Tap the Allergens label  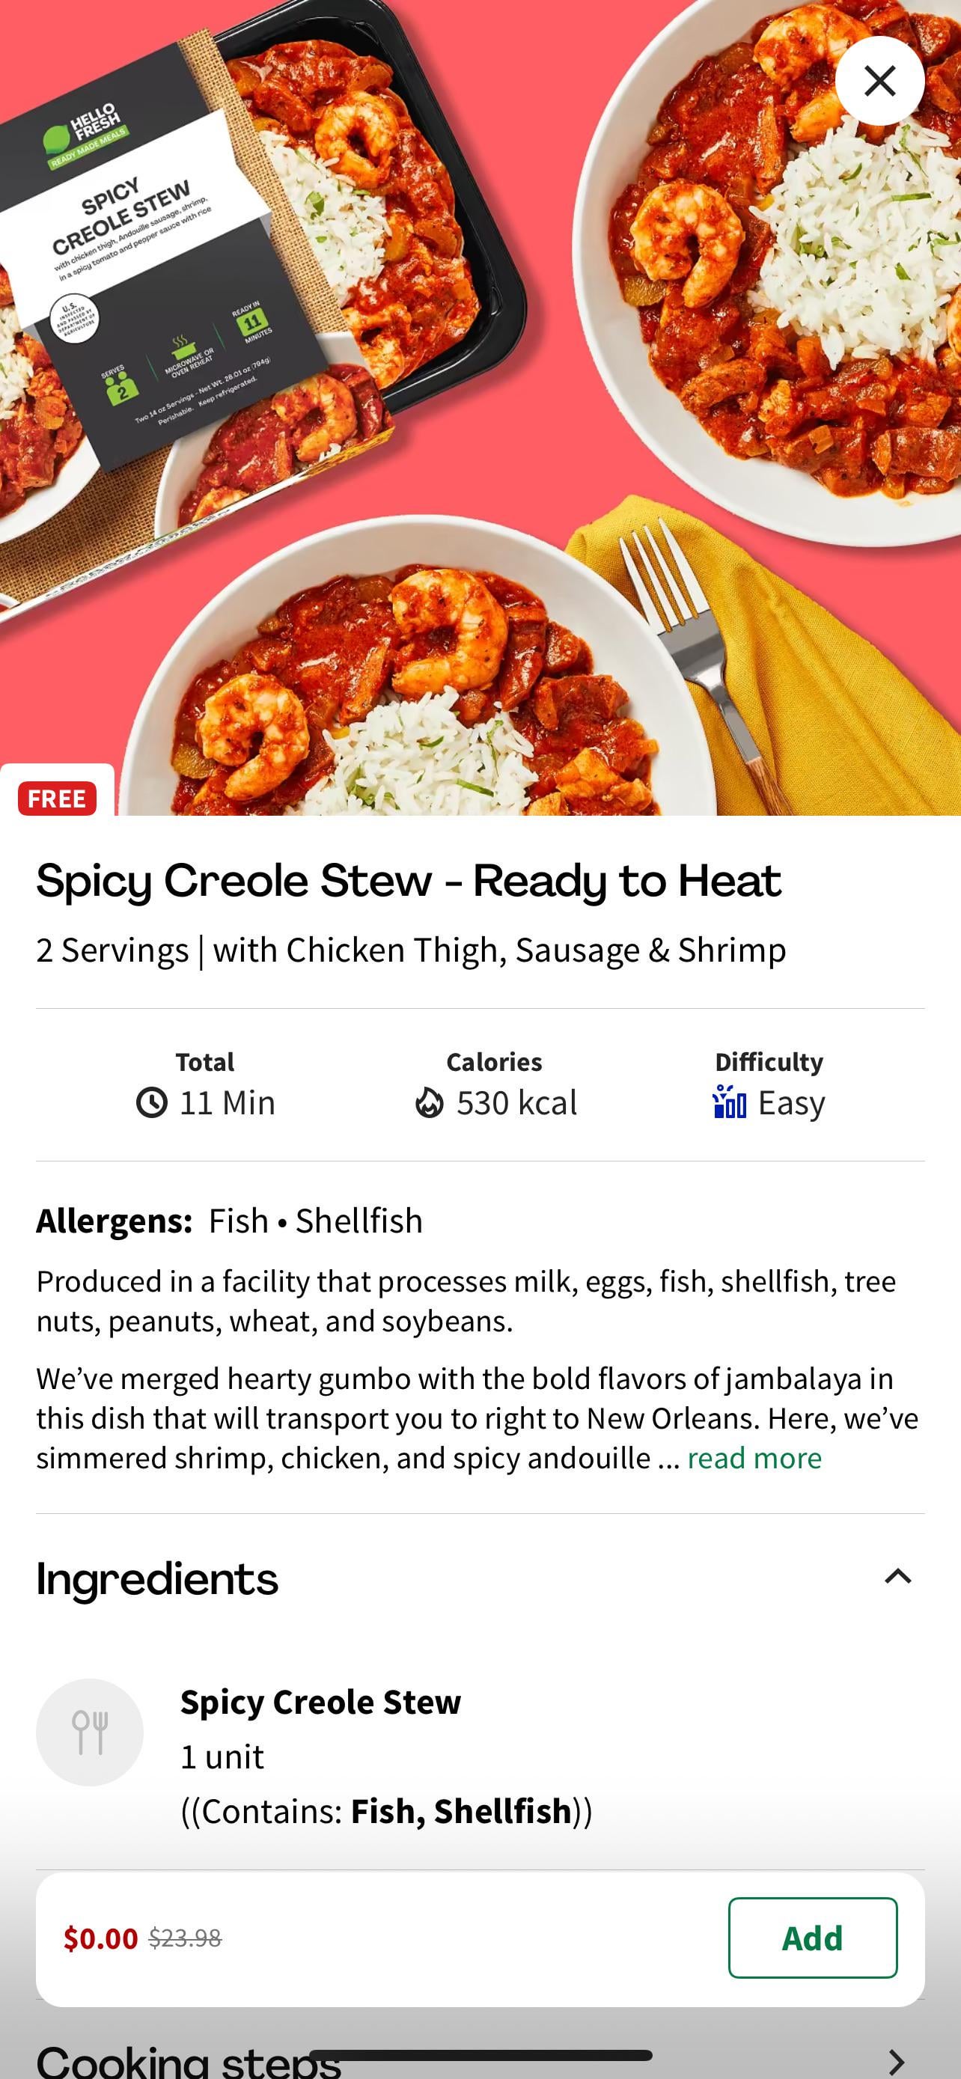point(114,1221)
